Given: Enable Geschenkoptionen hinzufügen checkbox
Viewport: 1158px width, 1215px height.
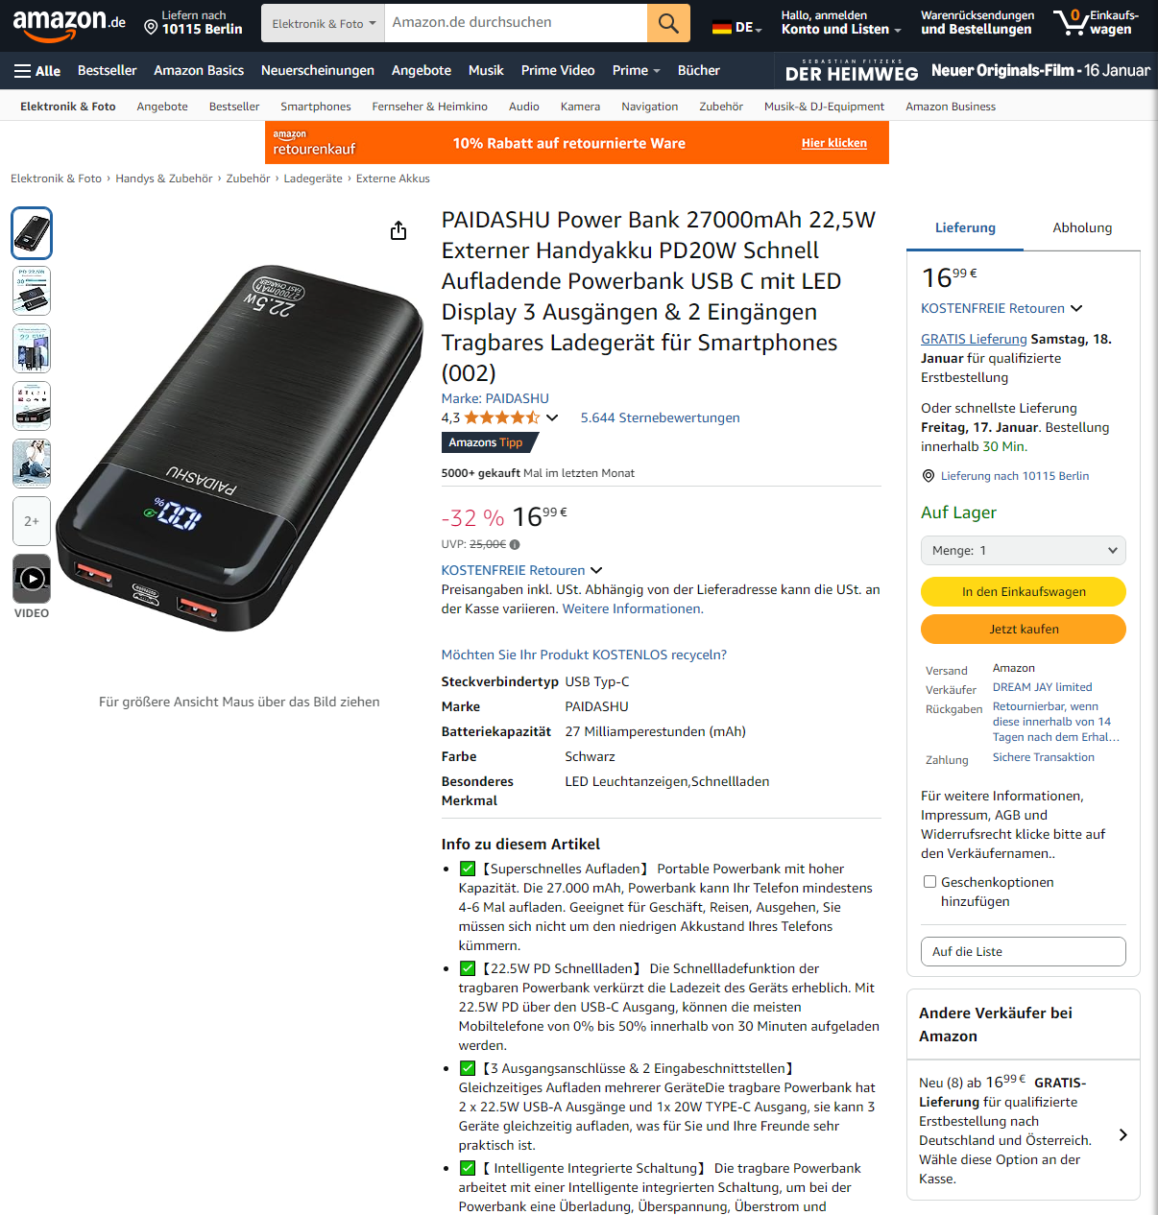Looking at the screenshot, I should click(x=929, y=882).
